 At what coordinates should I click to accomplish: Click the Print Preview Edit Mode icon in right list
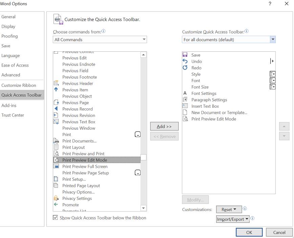(x=185, y=118)
